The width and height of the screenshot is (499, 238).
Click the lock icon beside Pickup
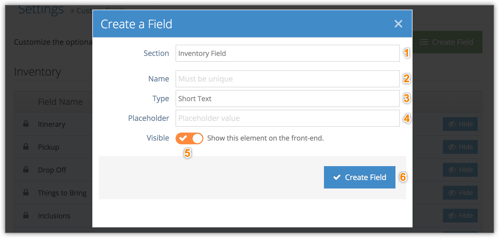[26, 146]
